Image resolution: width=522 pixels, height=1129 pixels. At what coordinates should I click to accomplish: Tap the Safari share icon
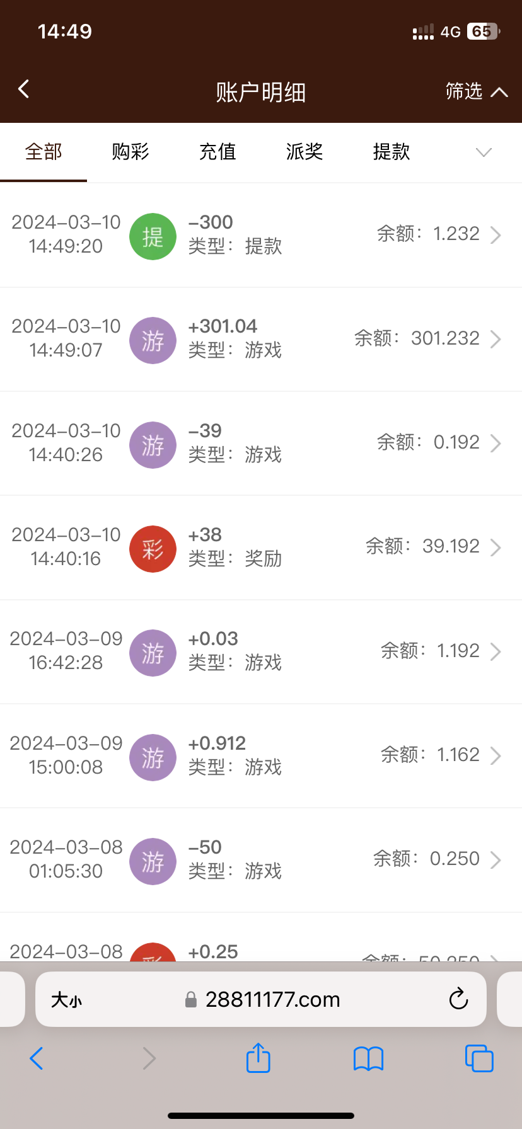click(258, 1058)
